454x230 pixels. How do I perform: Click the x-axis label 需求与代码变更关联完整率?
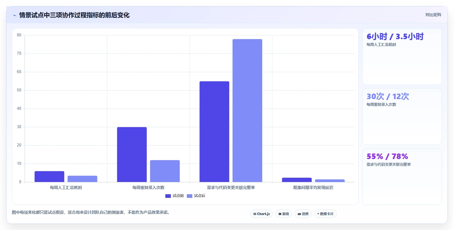pos(231,187)
